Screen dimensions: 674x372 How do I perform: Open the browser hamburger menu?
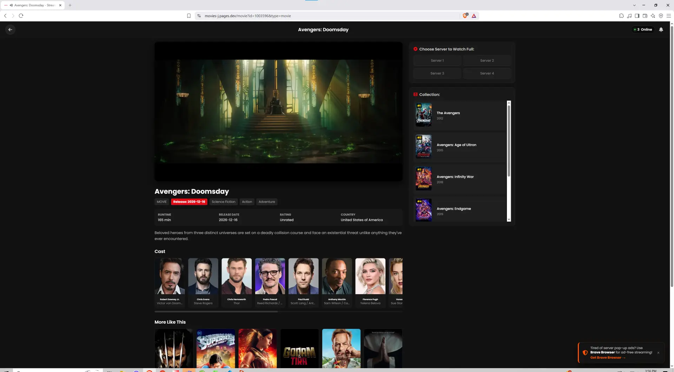[x=669, y=16]
